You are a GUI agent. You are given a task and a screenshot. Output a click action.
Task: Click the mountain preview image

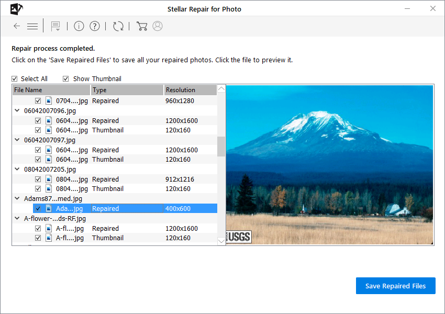coord(329,165)
